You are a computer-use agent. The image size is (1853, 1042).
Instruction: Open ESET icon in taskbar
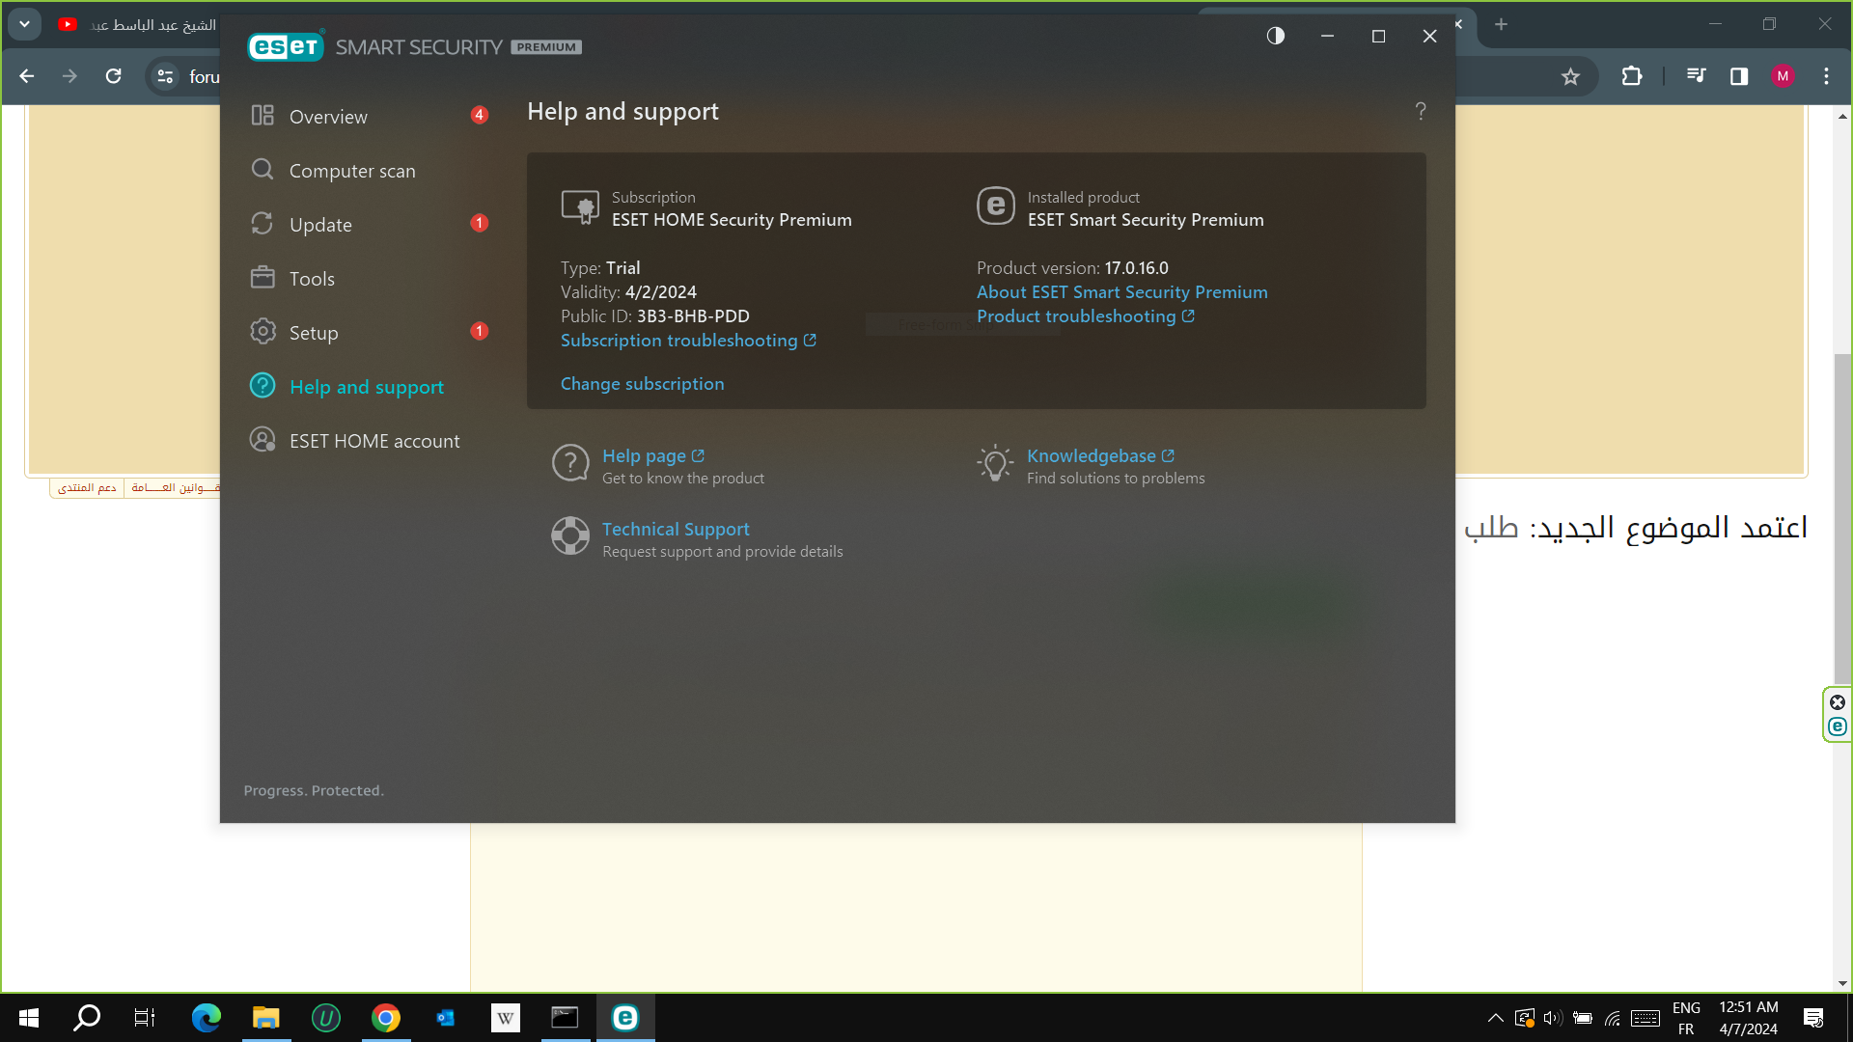pos(625,1018)
